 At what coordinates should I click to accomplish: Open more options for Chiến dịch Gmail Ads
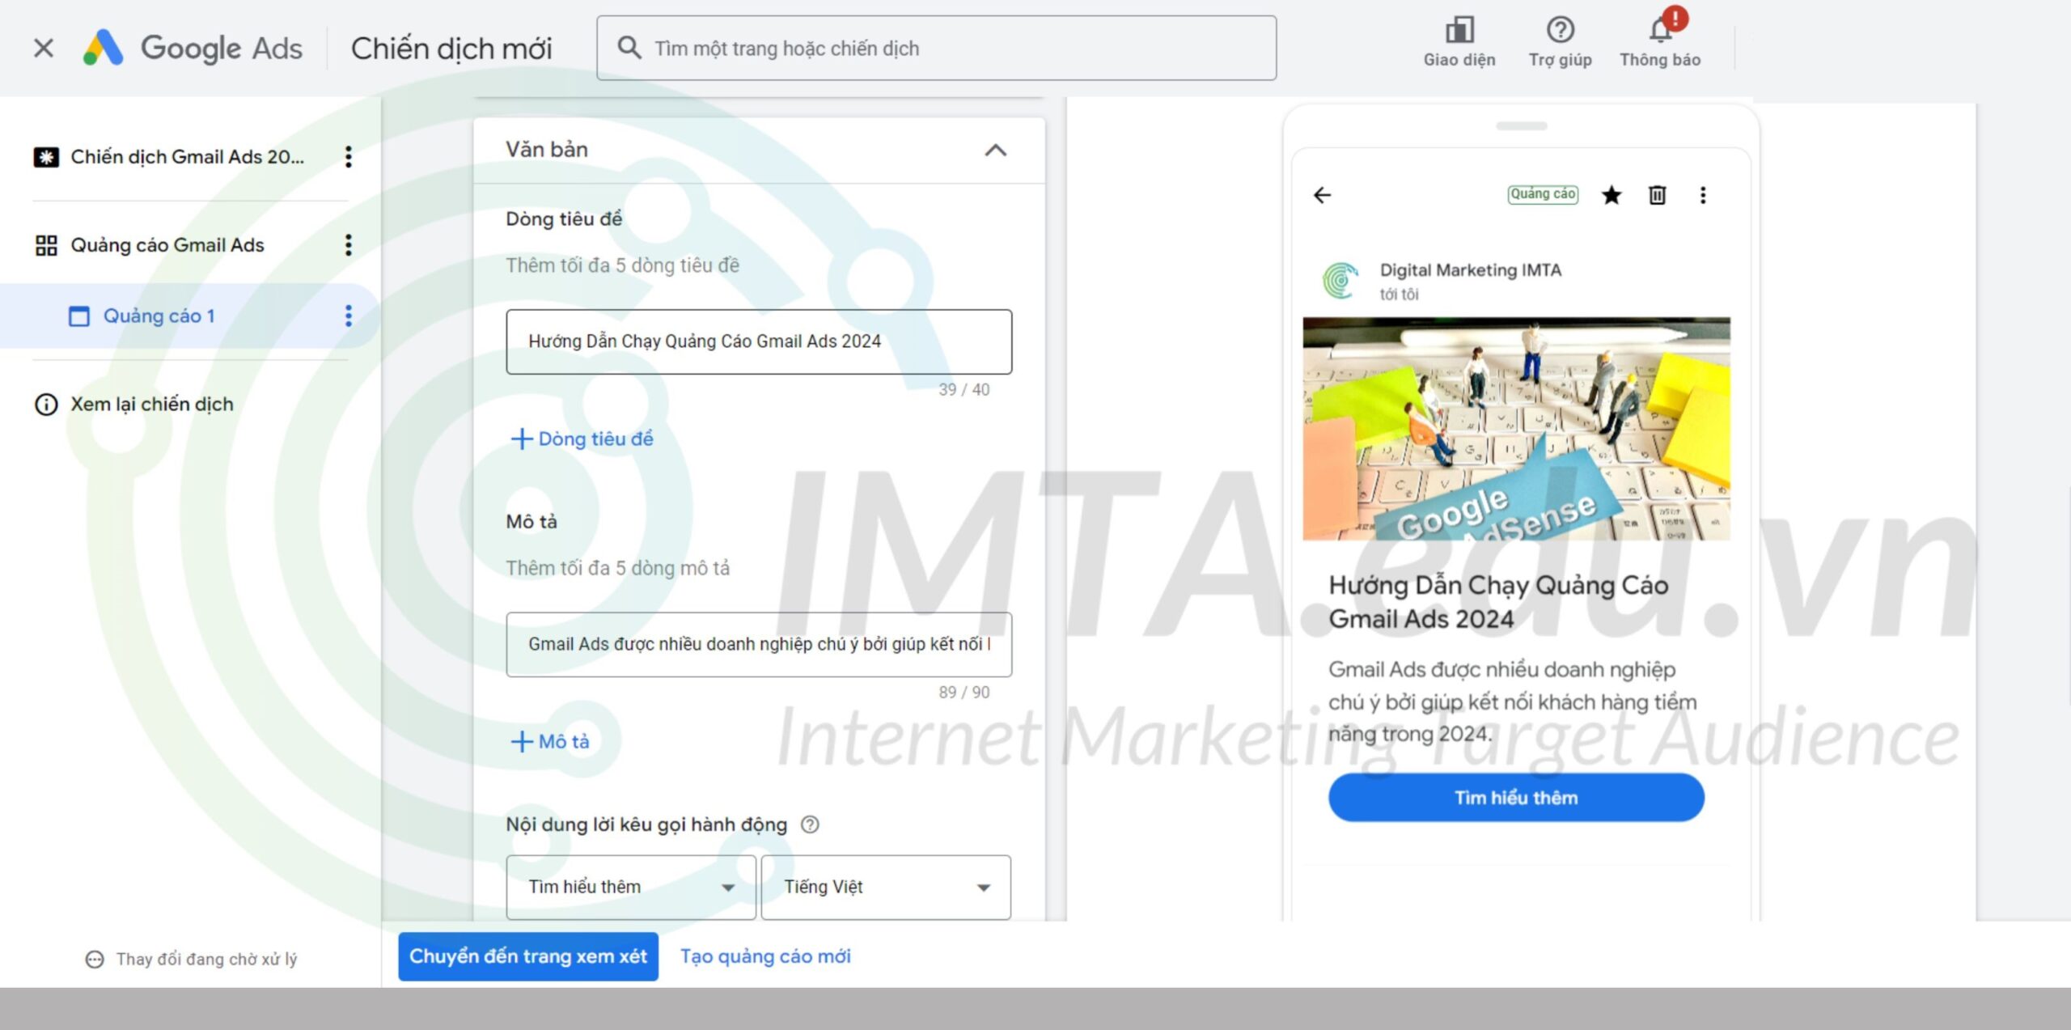pyautogui.click(x=349, y=157)
